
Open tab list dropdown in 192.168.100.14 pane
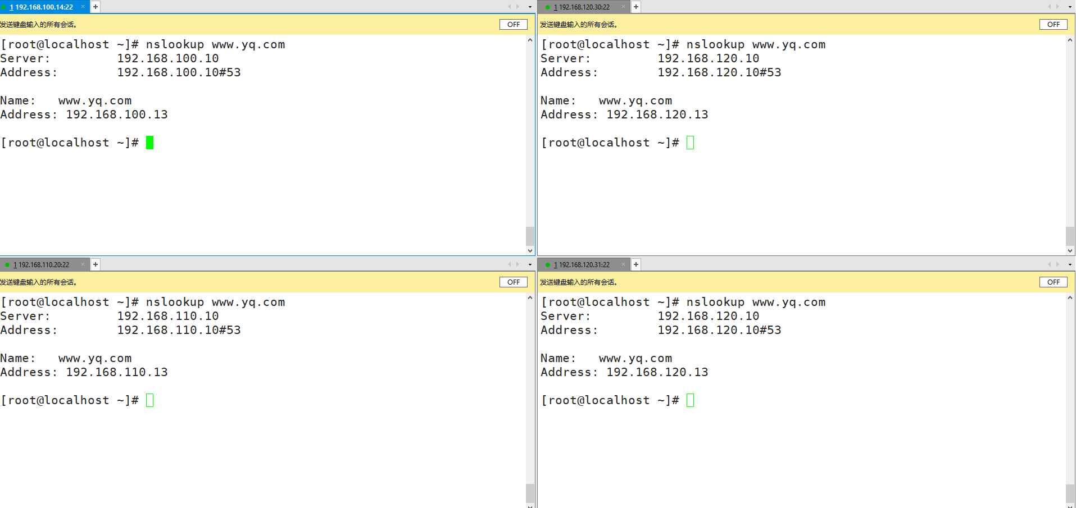click(530, 7)
